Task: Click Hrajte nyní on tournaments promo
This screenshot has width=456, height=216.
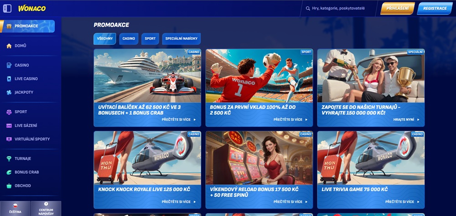Action: 406,119
